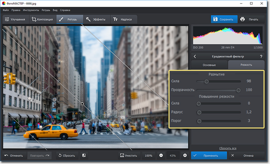Open the Композиция tab

tap(42, 19)
